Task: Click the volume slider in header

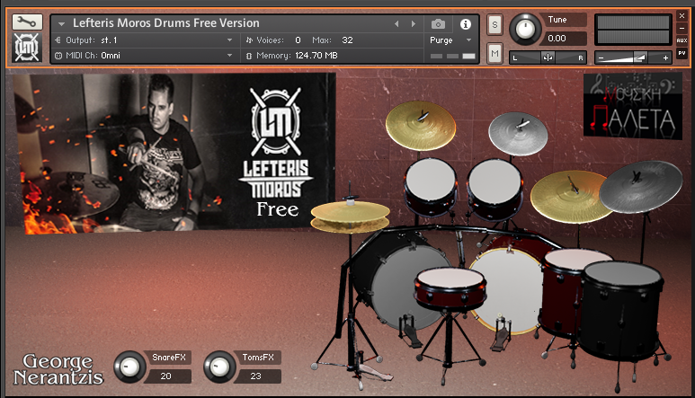Action: tap(633, 58)
